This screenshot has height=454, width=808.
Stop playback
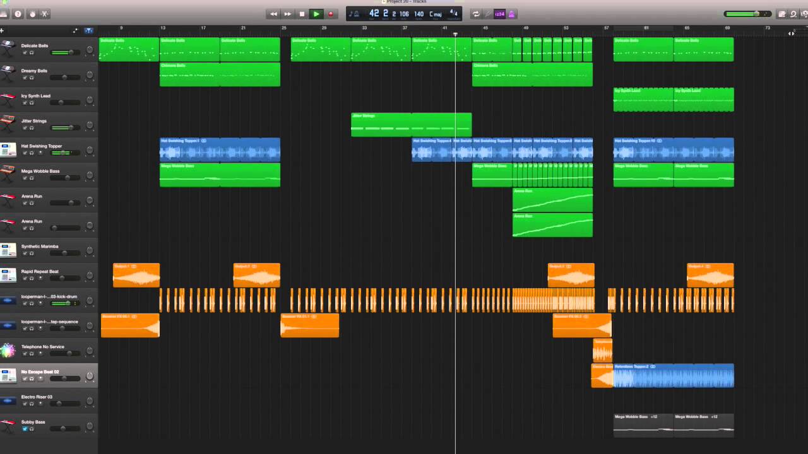tap(302, 14)
